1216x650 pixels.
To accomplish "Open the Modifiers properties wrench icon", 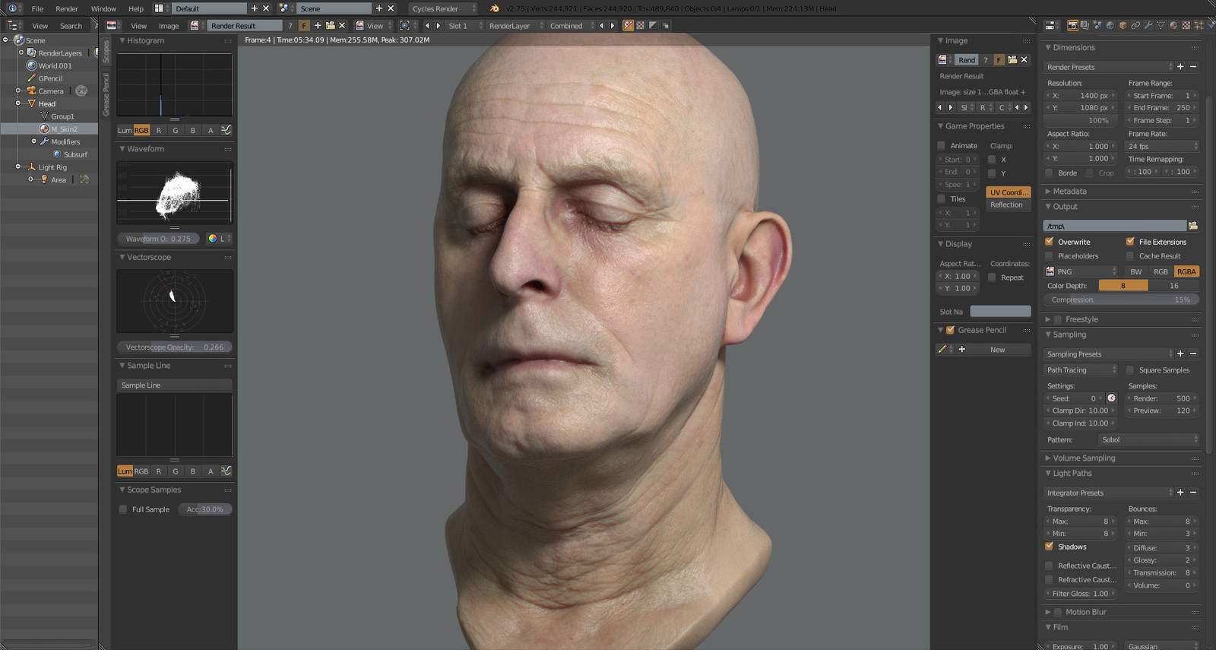I will tap(1148, 25).
